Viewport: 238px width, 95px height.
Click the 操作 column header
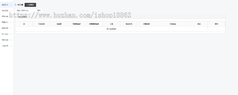pos(216,24)
